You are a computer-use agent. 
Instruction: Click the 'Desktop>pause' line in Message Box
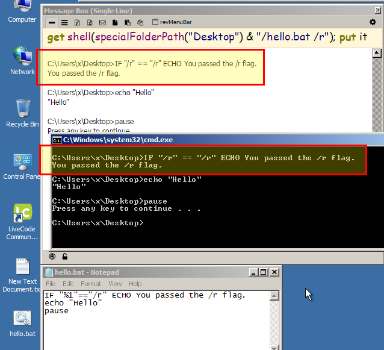(91, 122)
